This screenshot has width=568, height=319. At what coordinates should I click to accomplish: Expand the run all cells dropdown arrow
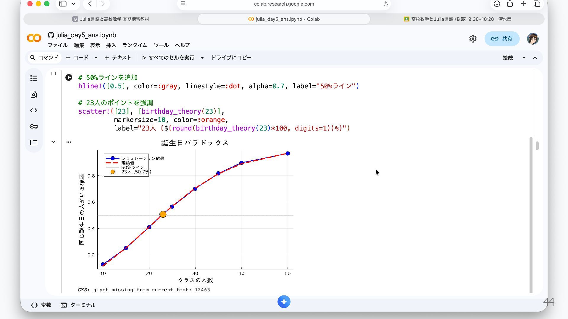tap(202, 58)
